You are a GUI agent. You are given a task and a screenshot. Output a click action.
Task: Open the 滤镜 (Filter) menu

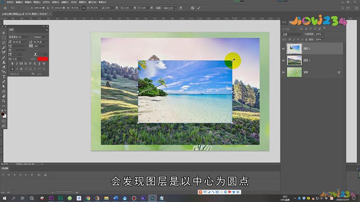64,2
